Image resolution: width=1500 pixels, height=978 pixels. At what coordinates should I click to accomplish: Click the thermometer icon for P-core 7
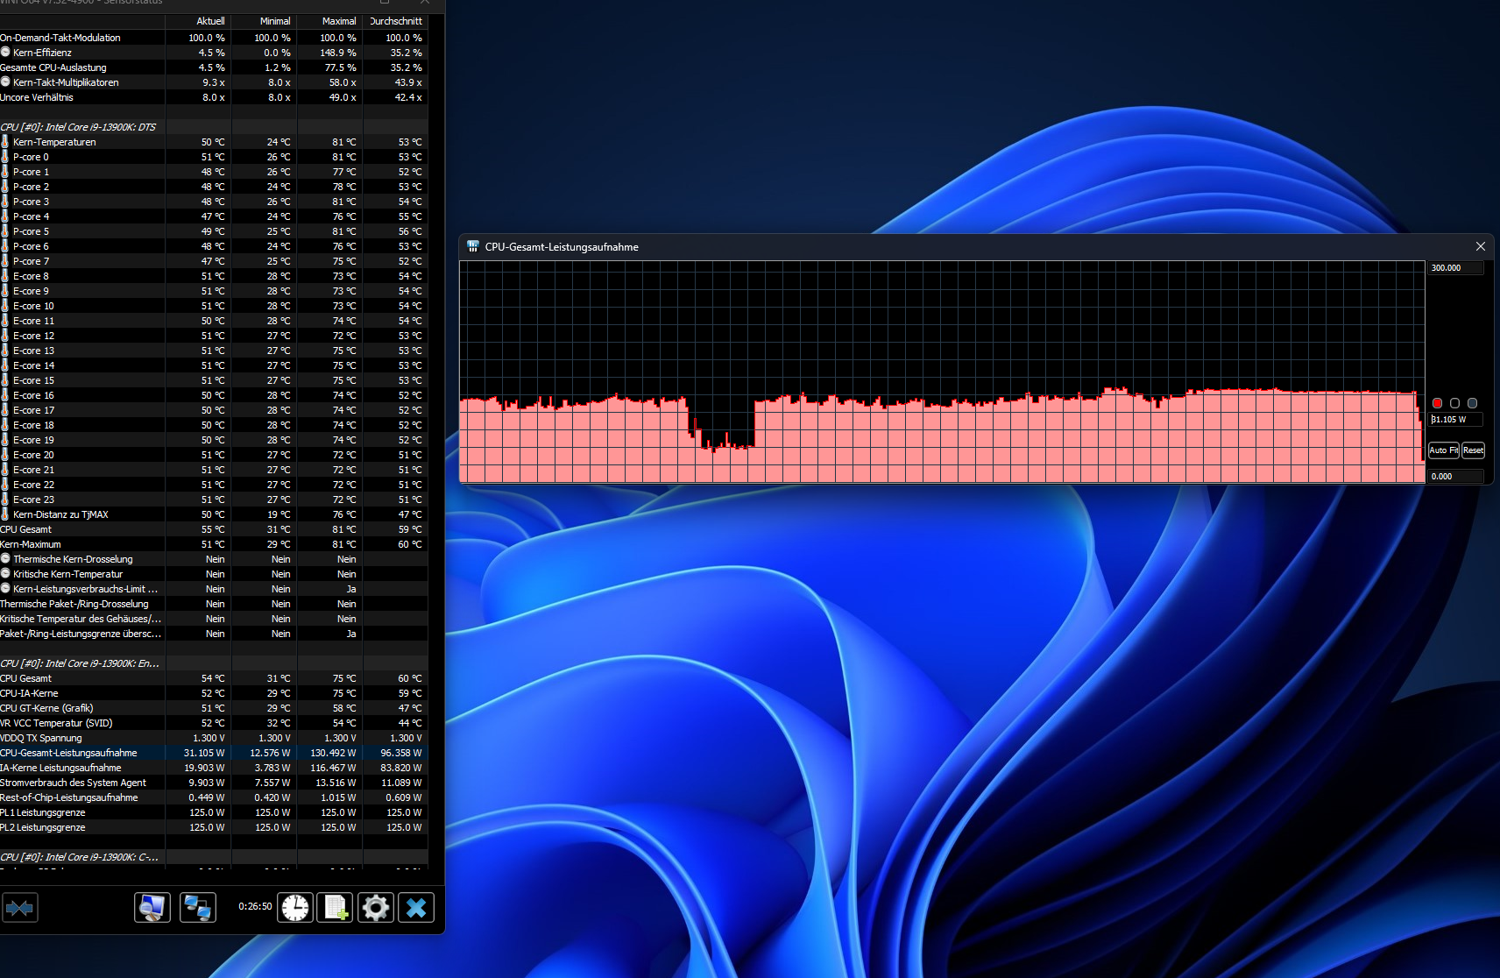coord(5,261)
